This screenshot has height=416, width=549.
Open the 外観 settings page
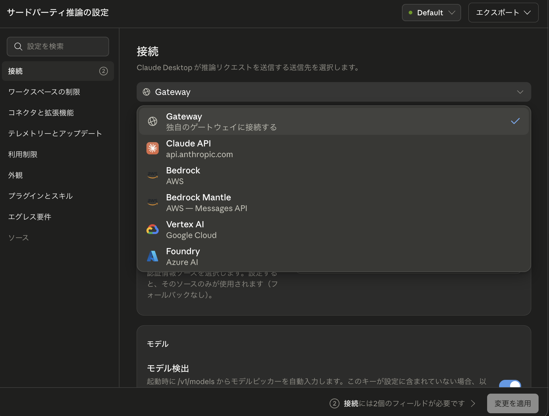[x=58, y=175]
